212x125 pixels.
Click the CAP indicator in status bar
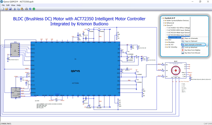click(206, 123)
